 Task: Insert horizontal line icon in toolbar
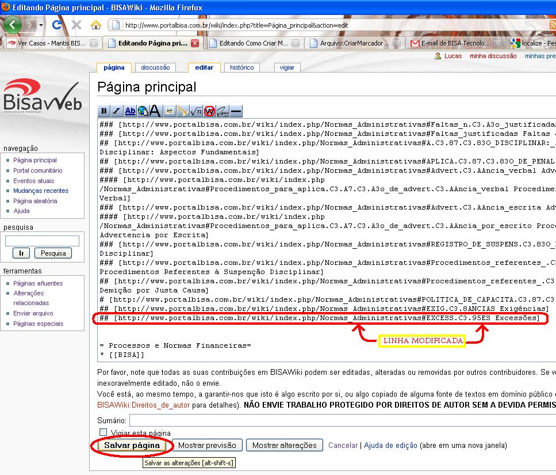point(236,111)
